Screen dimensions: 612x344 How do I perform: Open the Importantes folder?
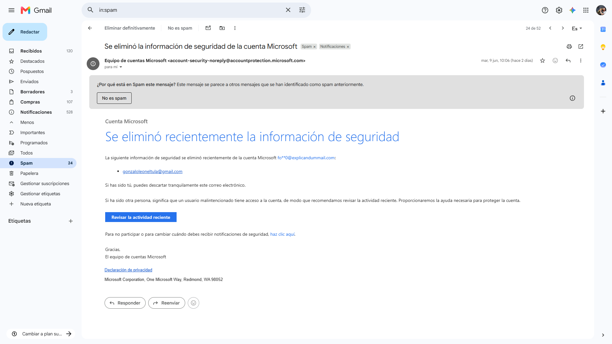[38, 133]
